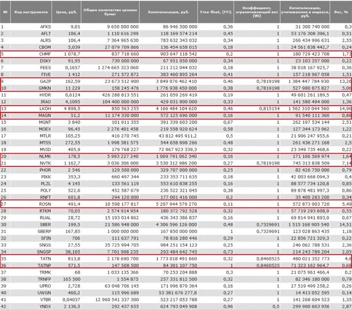Select TRNFP price 165 500
Viewport: 352px width, 310px height.
tap(71, 279)
